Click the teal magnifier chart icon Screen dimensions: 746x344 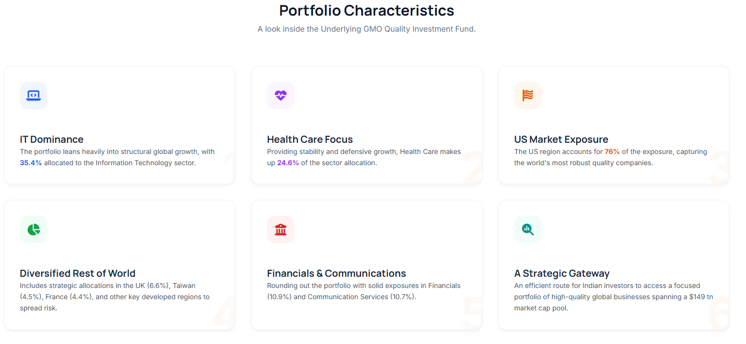[x=527, y=229]
